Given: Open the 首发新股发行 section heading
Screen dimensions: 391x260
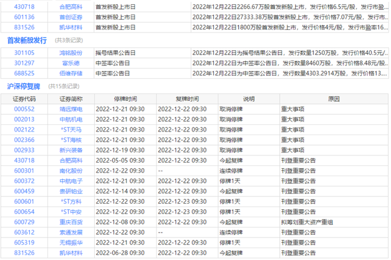Looking at the screenshot, I should [x=27, y=40].
